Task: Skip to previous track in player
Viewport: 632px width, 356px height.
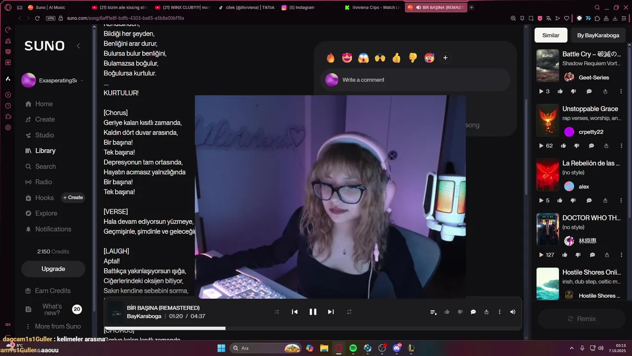Action: 295,311
